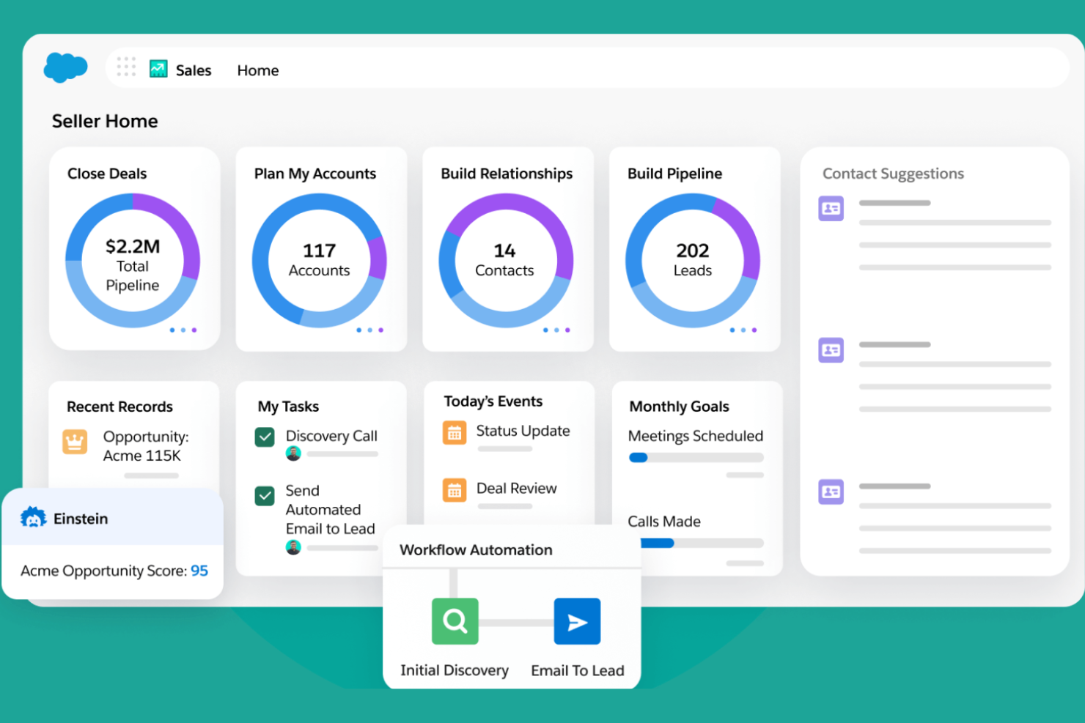Screen dimensions: 1085x723
Task: Open the Build Pipeline card title
Action: (674, 174)
